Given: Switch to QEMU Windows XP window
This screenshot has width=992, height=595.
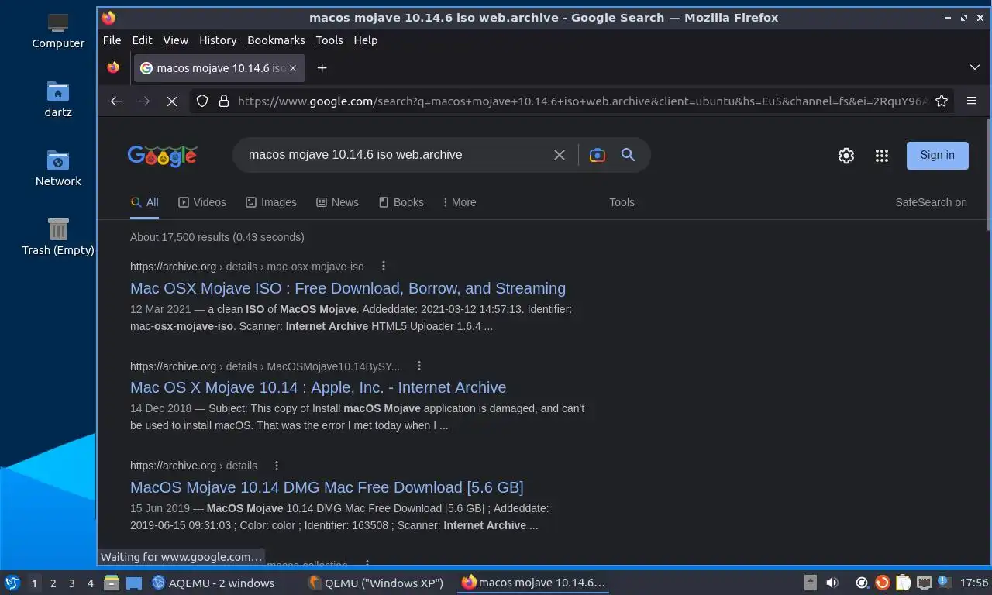Looking at the screenshot, I should (376, 583).
